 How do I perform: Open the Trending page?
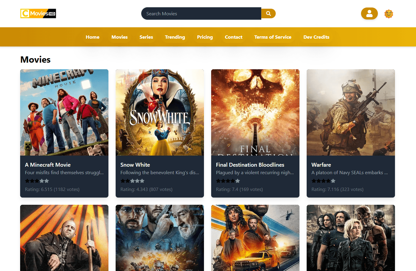click(175, 37)
